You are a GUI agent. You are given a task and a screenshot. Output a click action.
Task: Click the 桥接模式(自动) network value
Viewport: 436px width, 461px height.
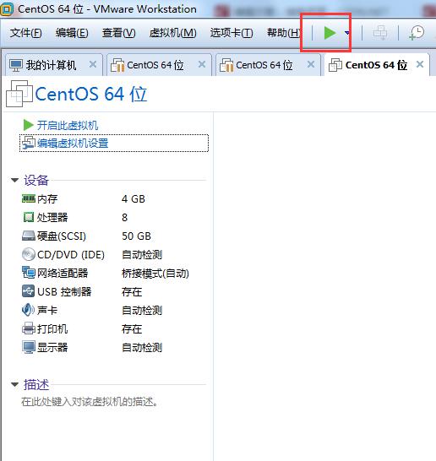[x=155, y=274]
